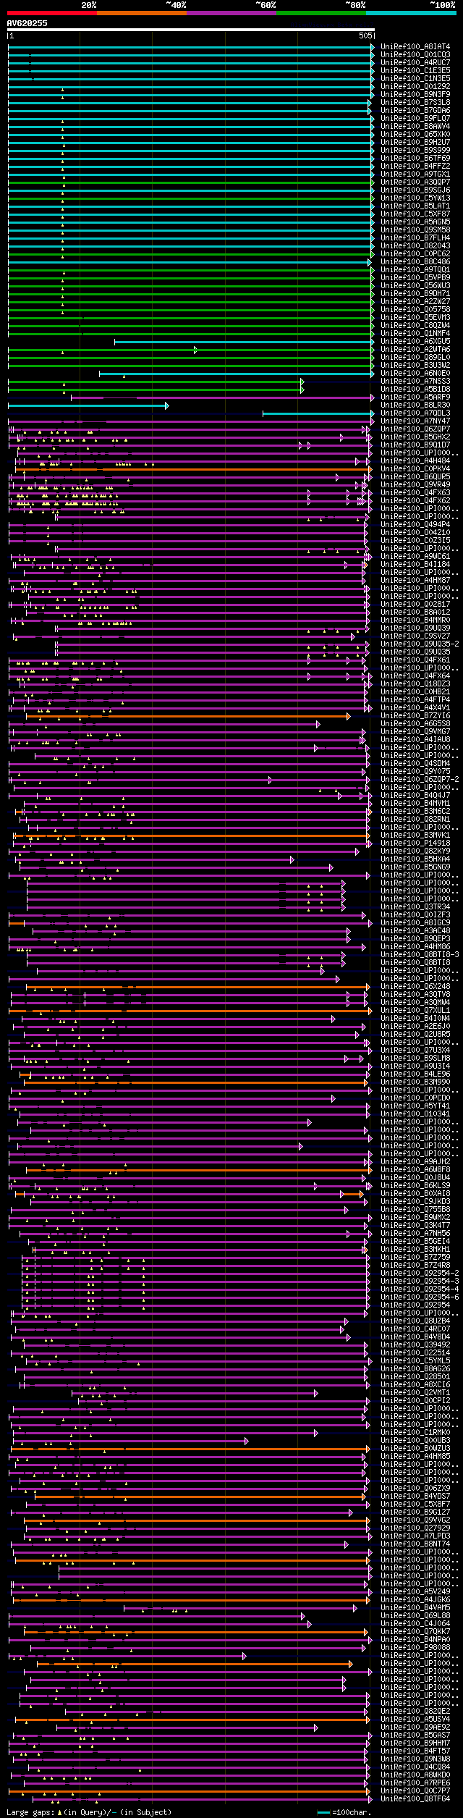
Task: Open the UniRef100_A2WTA6 entry
Action: coord(415,350)
